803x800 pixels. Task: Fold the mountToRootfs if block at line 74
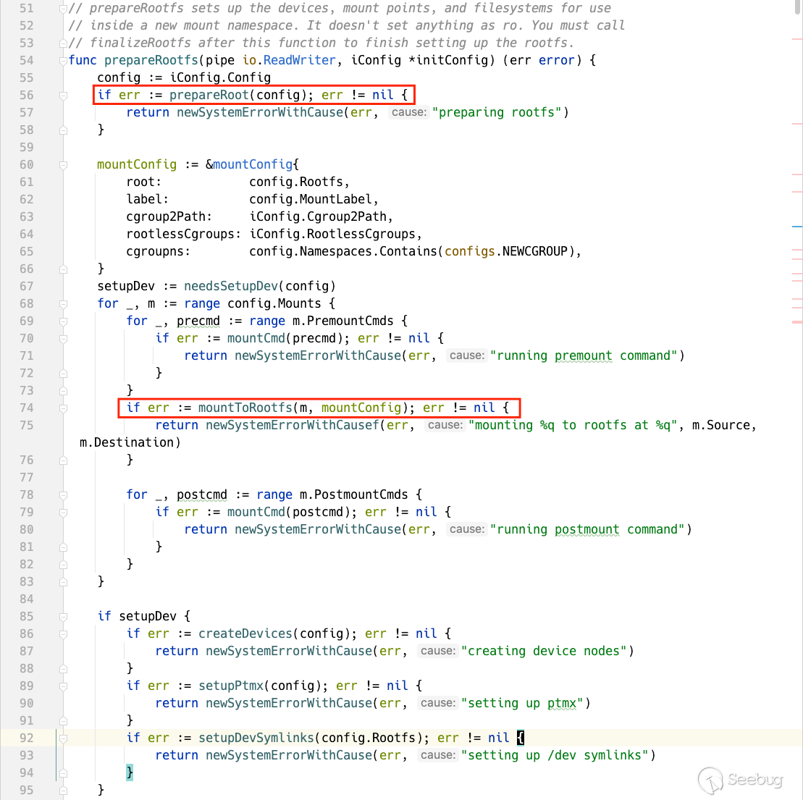pyautogui.click(x=63, y=408)
